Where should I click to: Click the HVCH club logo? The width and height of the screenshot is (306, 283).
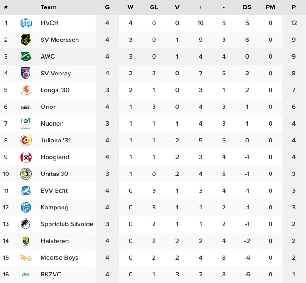26,23
